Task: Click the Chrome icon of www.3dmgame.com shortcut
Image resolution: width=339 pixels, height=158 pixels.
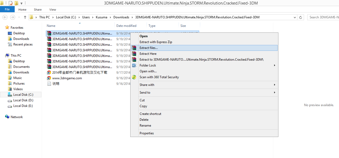Action: tap(49, 78)
